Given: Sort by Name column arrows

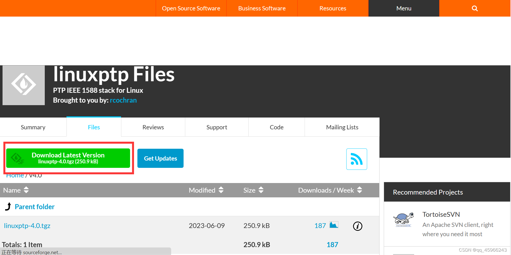Looking at the screenshot, I should 26,190.
